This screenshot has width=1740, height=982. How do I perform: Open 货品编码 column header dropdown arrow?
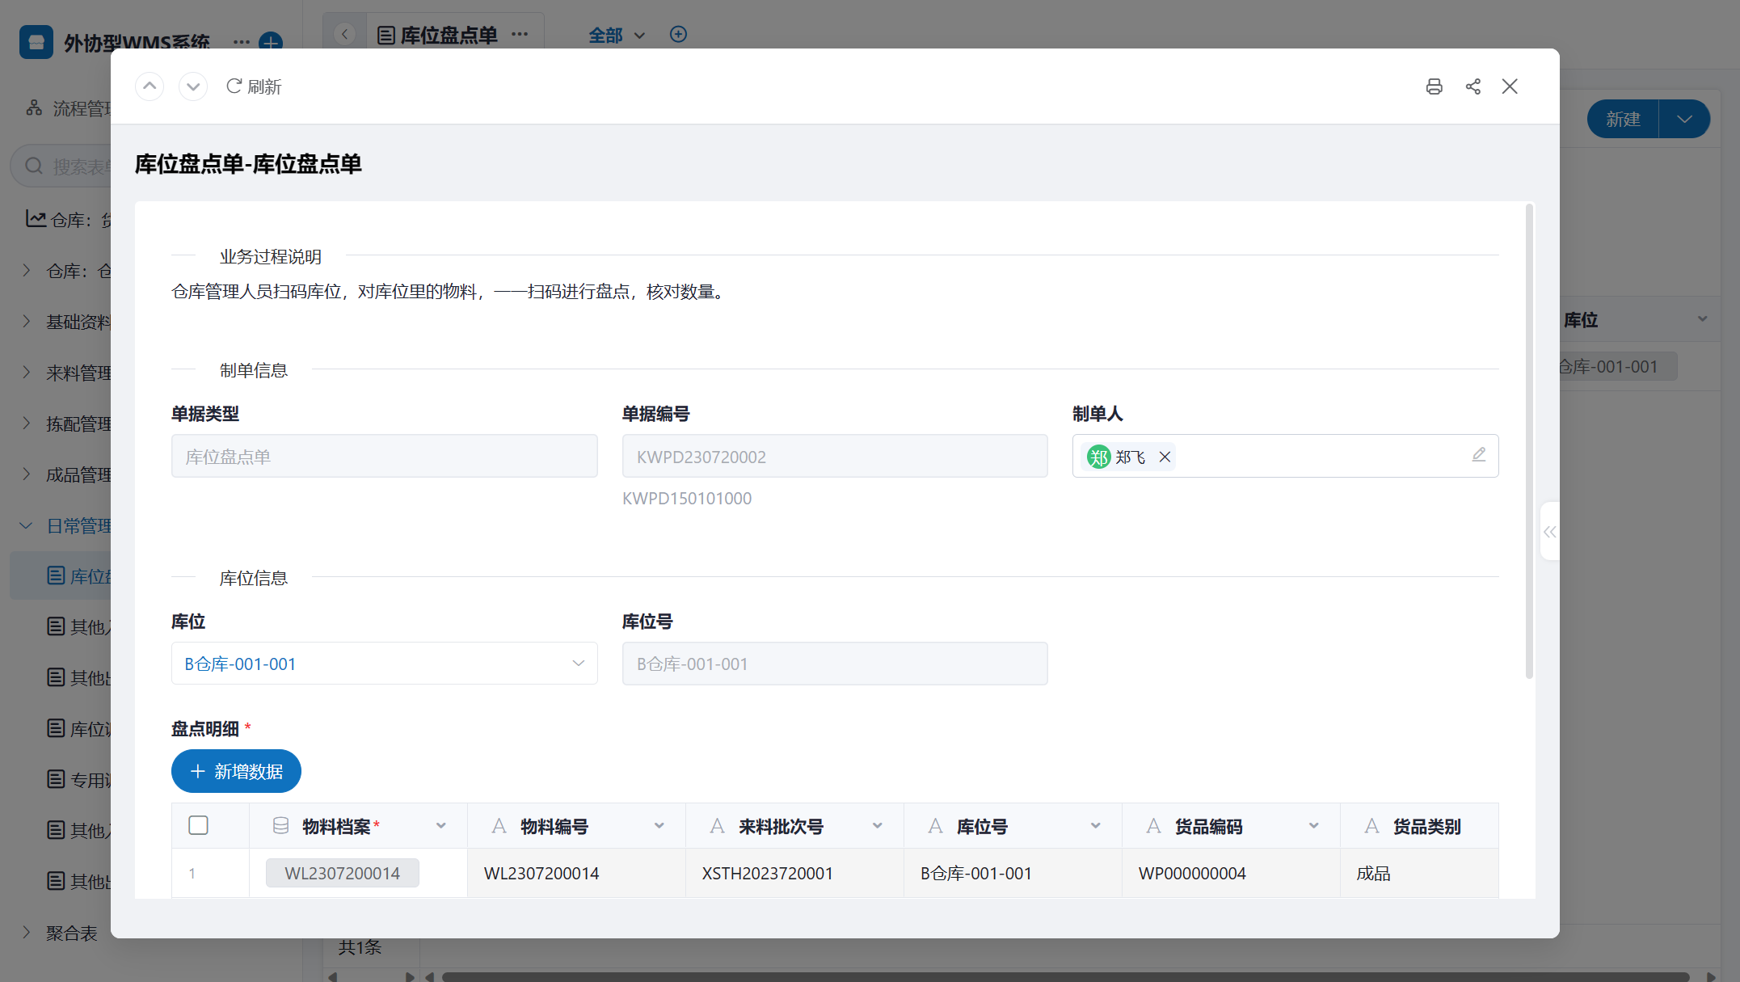1314,826
